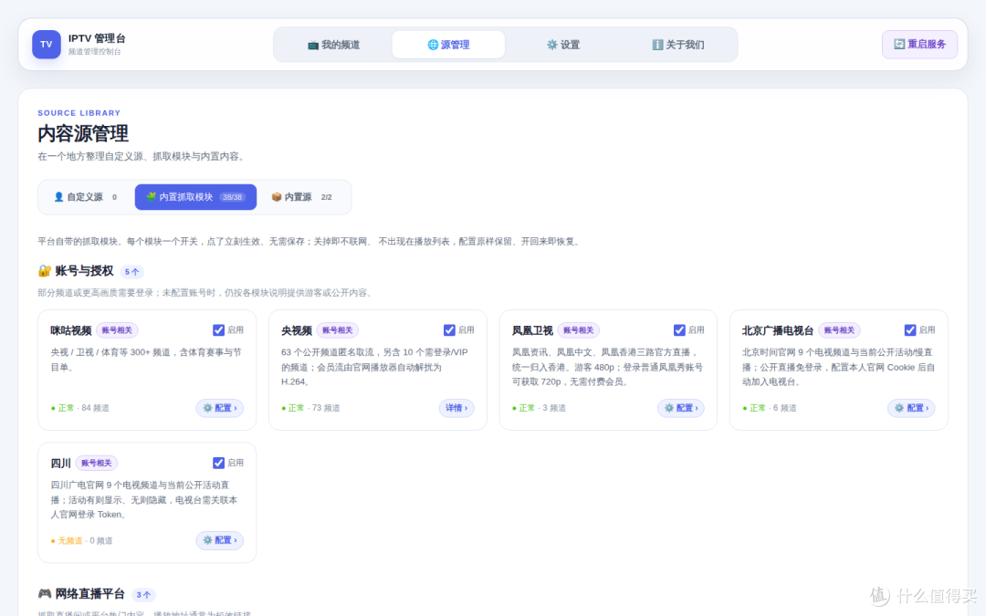Select the 内置源 sub-tab
The width and height of the screenshot is (986, 616).
302,197
